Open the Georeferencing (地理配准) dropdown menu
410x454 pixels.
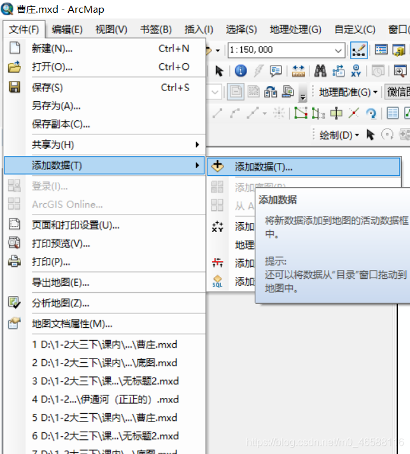348,92
